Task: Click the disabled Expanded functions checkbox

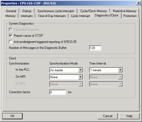Action: pos(11,30)
